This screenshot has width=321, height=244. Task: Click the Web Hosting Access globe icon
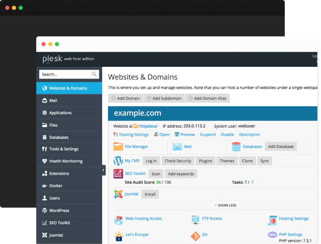click(119, 221)
